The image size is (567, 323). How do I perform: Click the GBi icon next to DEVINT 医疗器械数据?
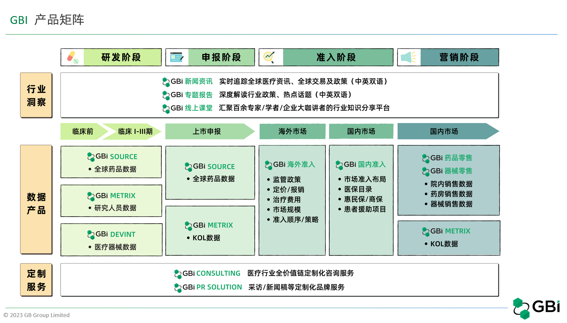tap(91, 234)
